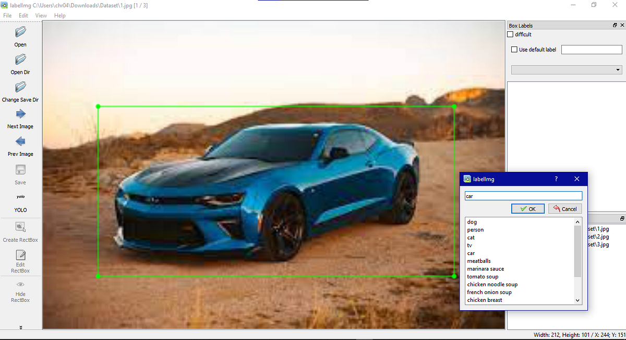Activate the Create RectBox tool
626x340 pixels.
20,231
